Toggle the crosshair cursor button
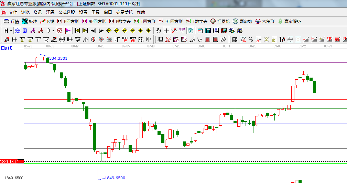347x183 pixels. pos(166,31)
